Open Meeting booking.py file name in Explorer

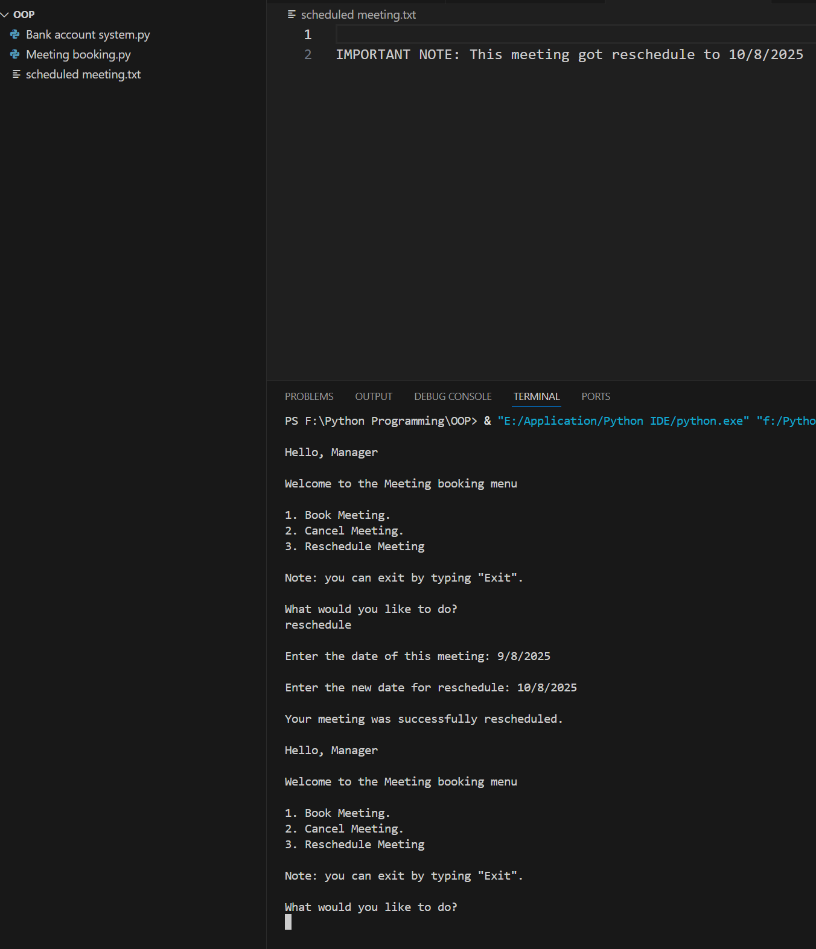pos(78,55)
